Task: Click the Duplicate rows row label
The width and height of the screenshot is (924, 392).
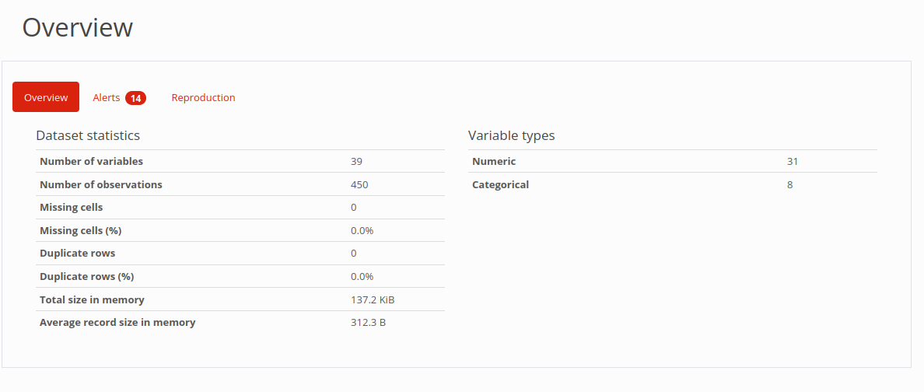Action: tap(77, 253)
